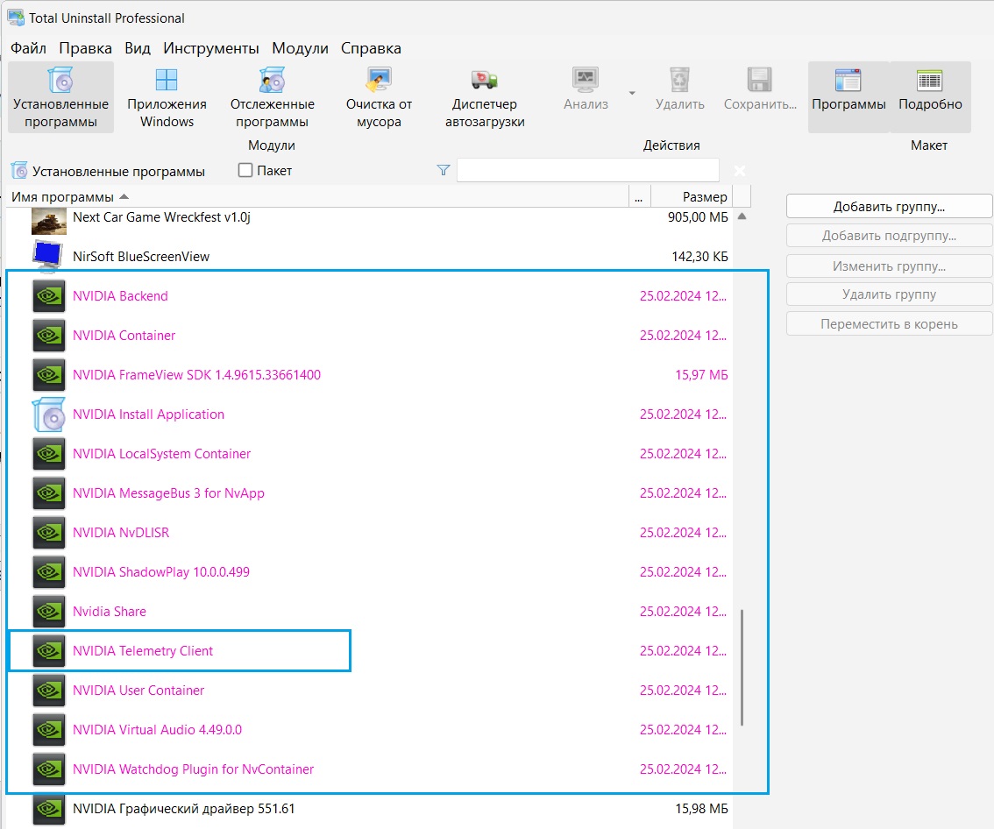Image resolution: width=994 pixels, height=829 pixels.
Task: Click Удалить группу button
Action: [889, 294]
